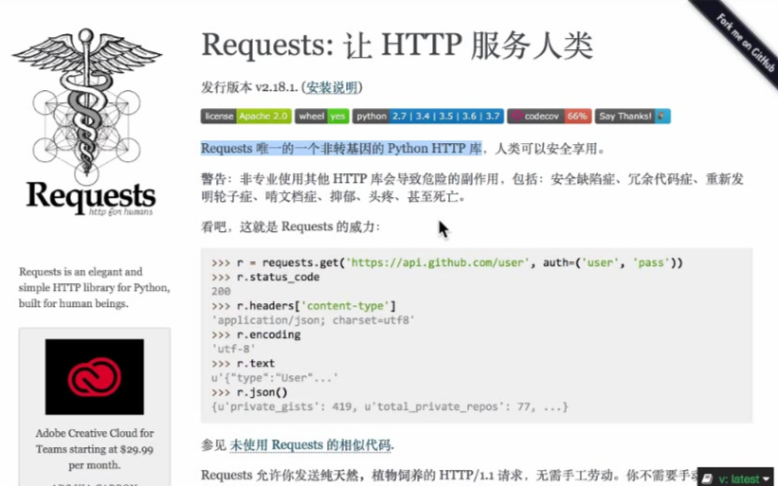Screen dimensions: 778x486
Task: Click the license Apache 2.0 badge
Action: pos(245,116)
